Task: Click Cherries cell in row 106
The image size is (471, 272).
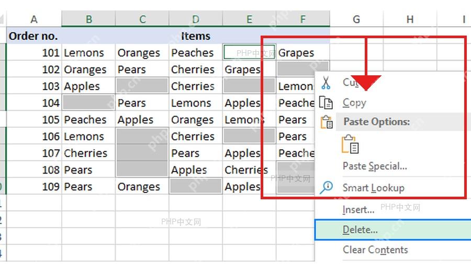Action: (x=196, y=137)
